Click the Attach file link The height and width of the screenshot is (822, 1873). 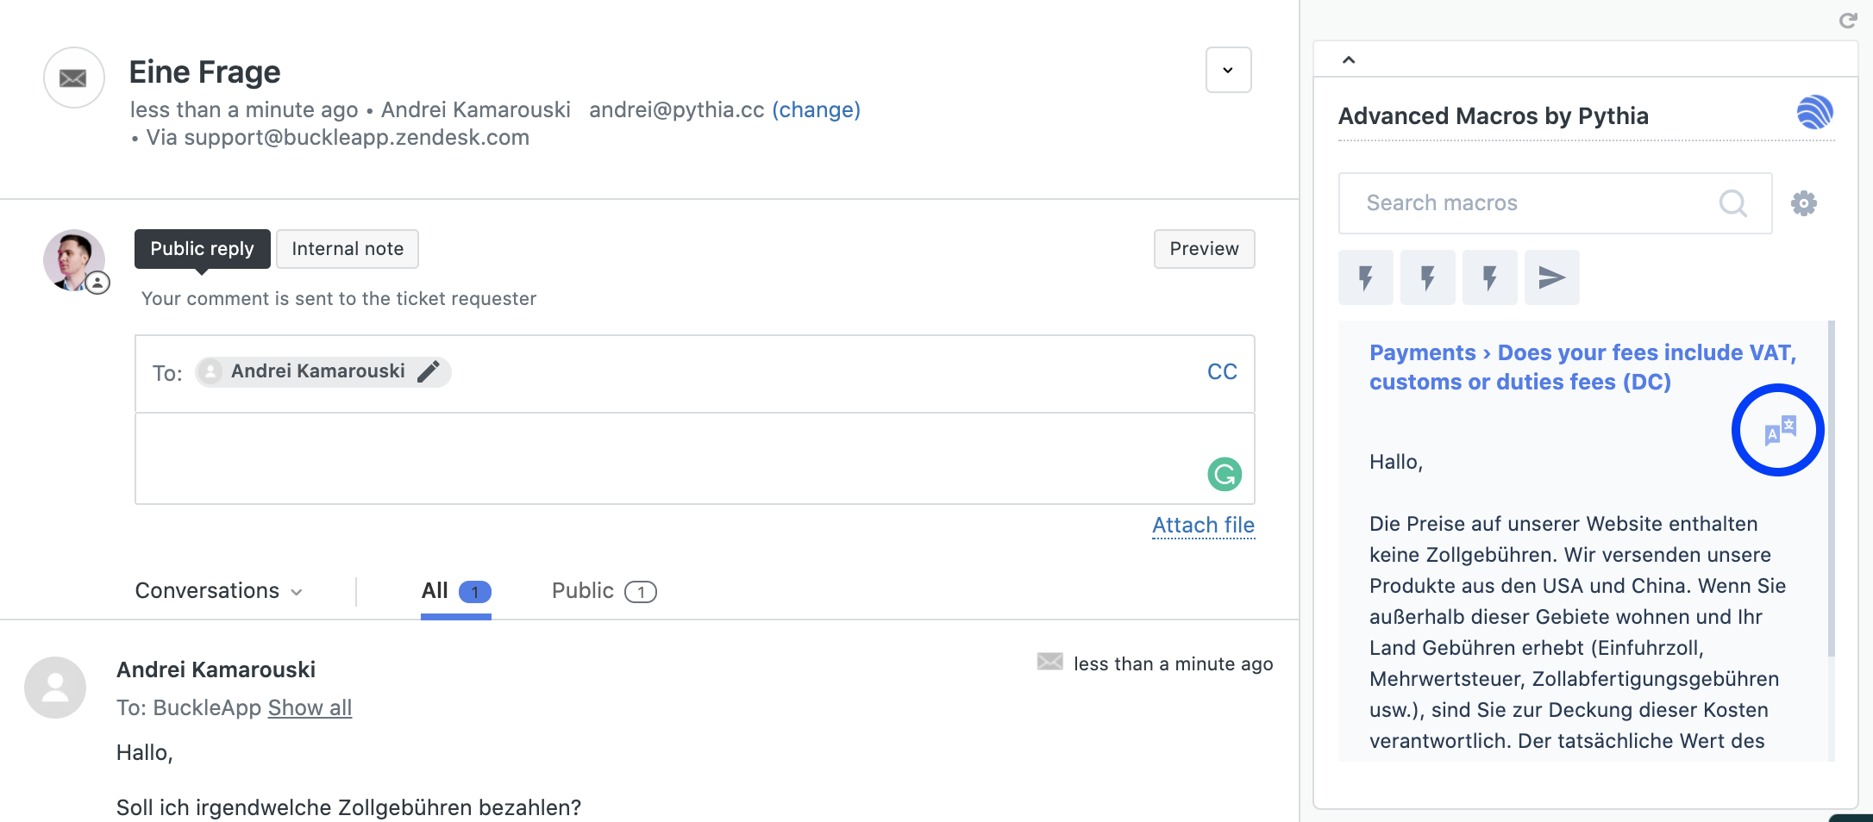click(1203, 525)
